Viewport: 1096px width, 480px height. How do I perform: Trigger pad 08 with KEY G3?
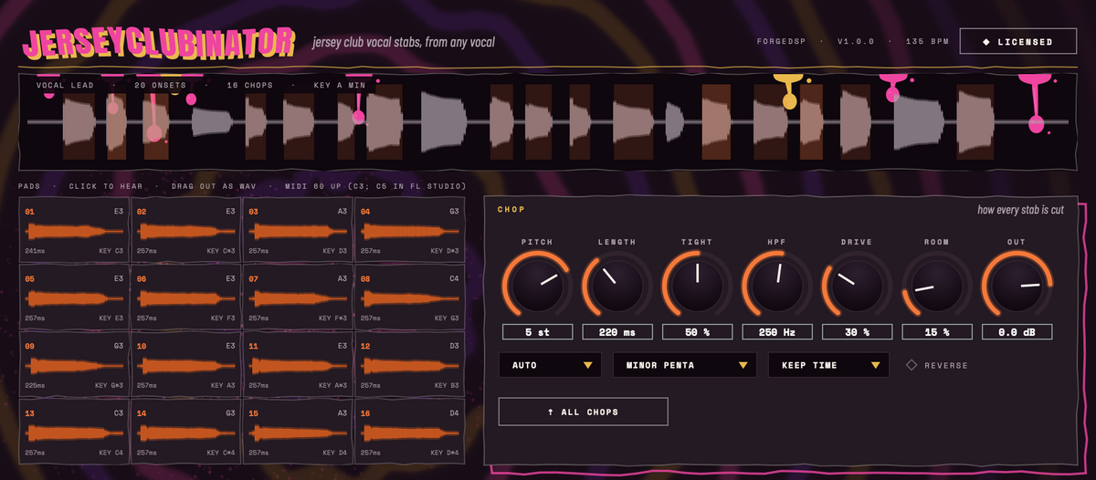(x=409, y=297)
